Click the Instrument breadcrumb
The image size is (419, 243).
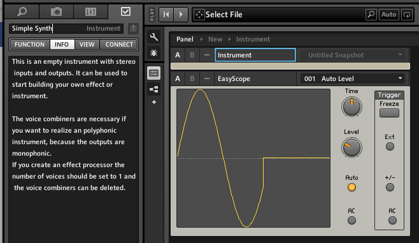point(253,40)
